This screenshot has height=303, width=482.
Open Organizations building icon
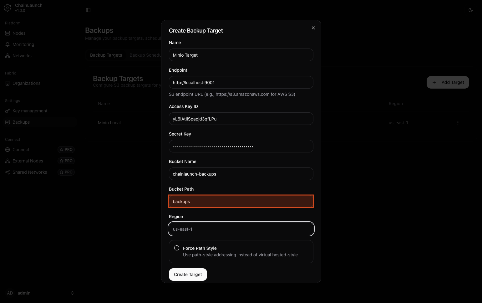[x=8, y=83]
